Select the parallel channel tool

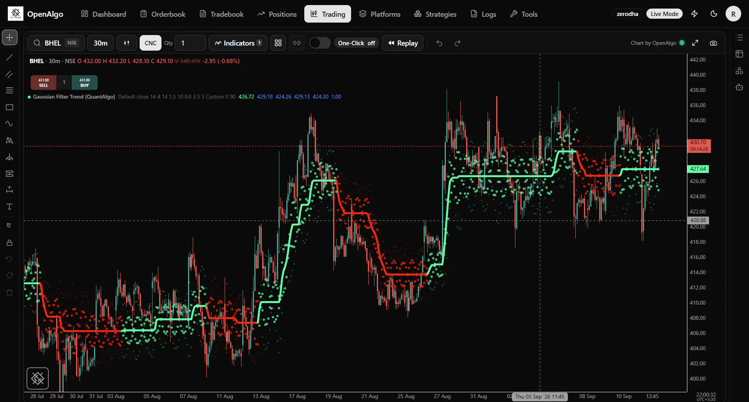[x=10, y=74]
